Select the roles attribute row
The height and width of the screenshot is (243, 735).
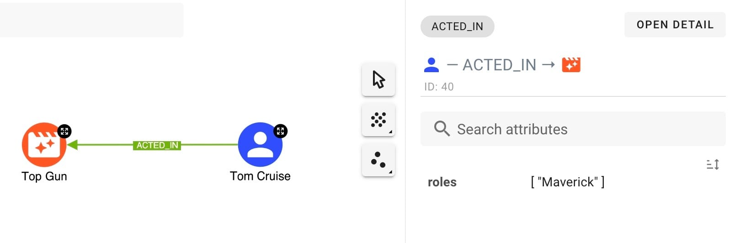(442, 182)
